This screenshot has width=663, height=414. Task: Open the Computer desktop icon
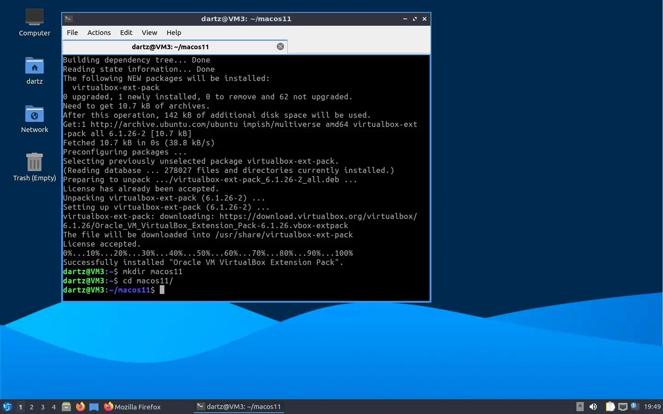(35, 23)
